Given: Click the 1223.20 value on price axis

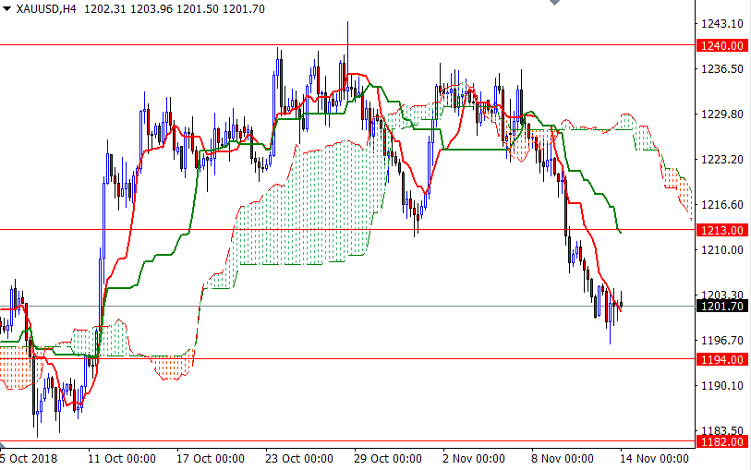Looking at the screenshot, I should click(x=721, y=160).
